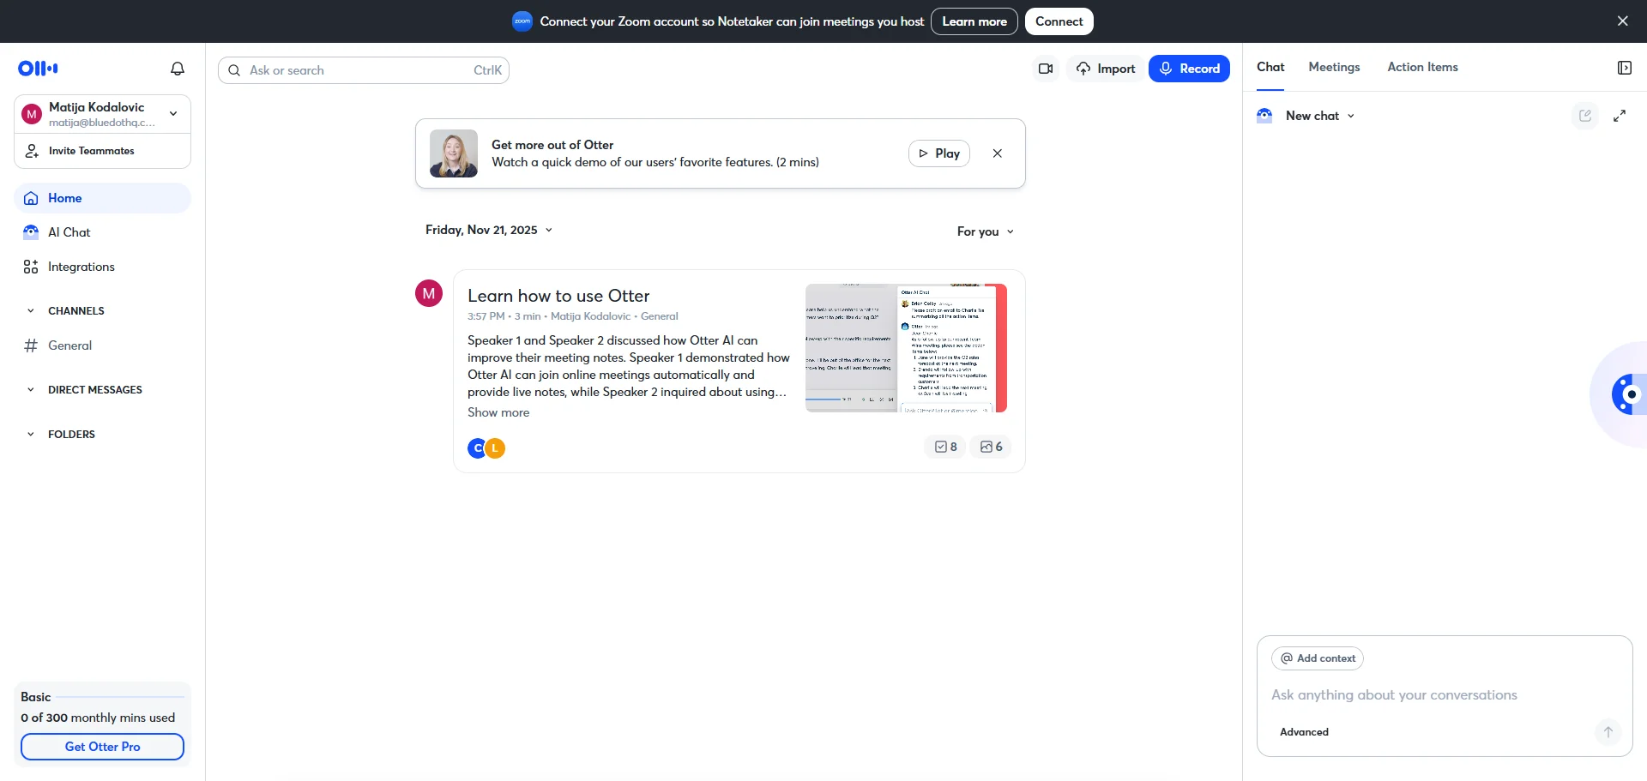Click the user avatar M in sidebar
The height and width of the screenshot is (781, 1647).
(x=32, y=114)
